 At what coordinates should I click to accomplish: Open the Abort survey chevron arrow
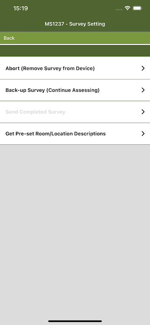(143, 68)
